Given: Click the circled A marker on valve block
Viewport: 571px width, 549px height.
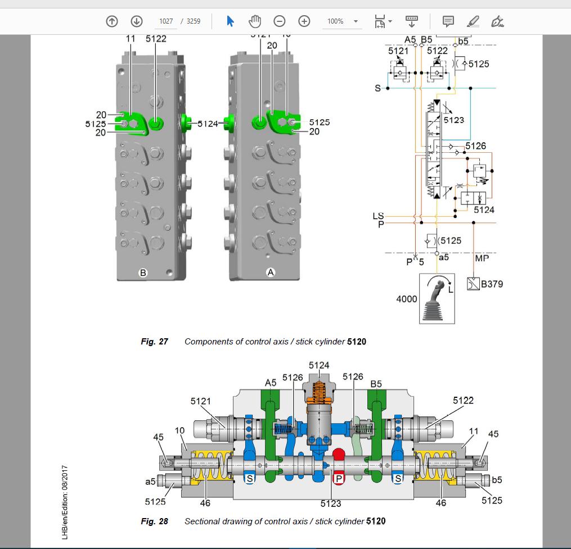Looking at the screenshot, I should [x=271, y=272].
